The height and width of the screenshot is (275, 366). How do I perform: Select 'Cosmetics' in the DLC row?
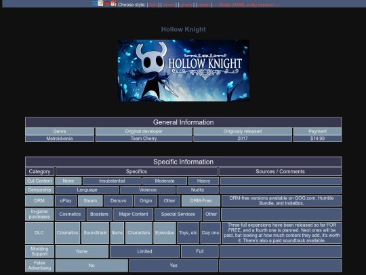click(68, 233)
